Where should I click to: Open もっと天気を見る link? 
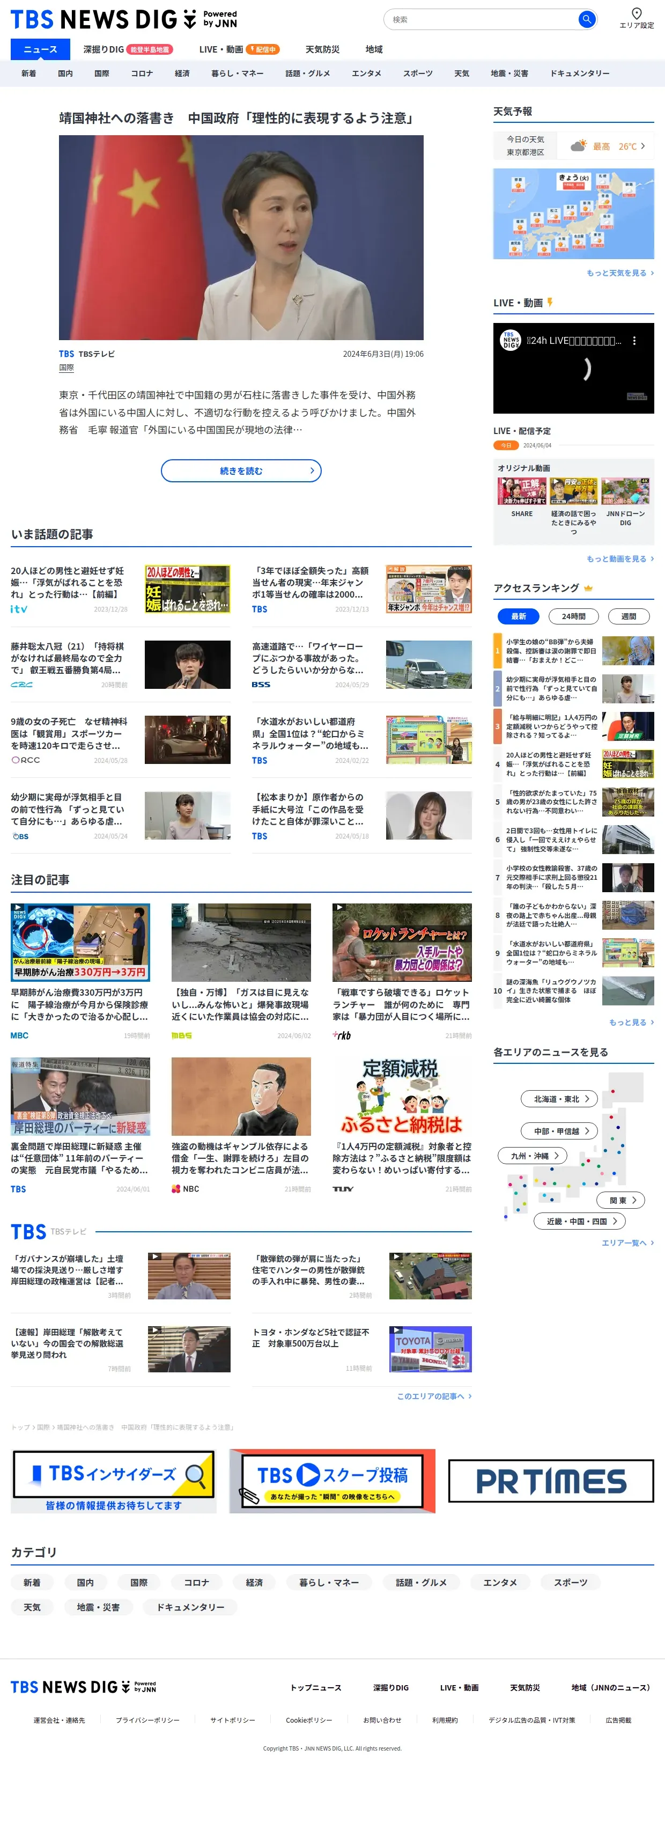click(620, 273)
